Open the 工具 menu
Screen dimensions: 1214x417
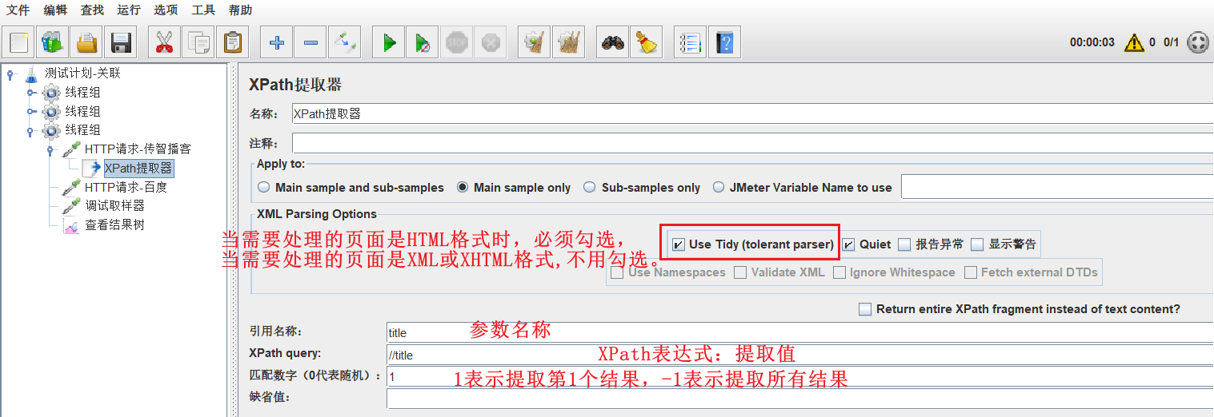click(x=203, y=10)
